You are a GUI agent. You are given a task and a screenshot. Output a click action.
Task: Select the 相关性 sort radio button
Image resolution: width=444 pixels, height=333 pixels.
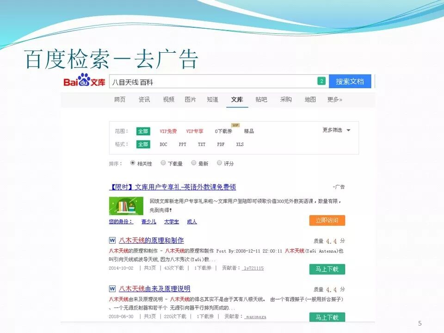coord(132,163)
